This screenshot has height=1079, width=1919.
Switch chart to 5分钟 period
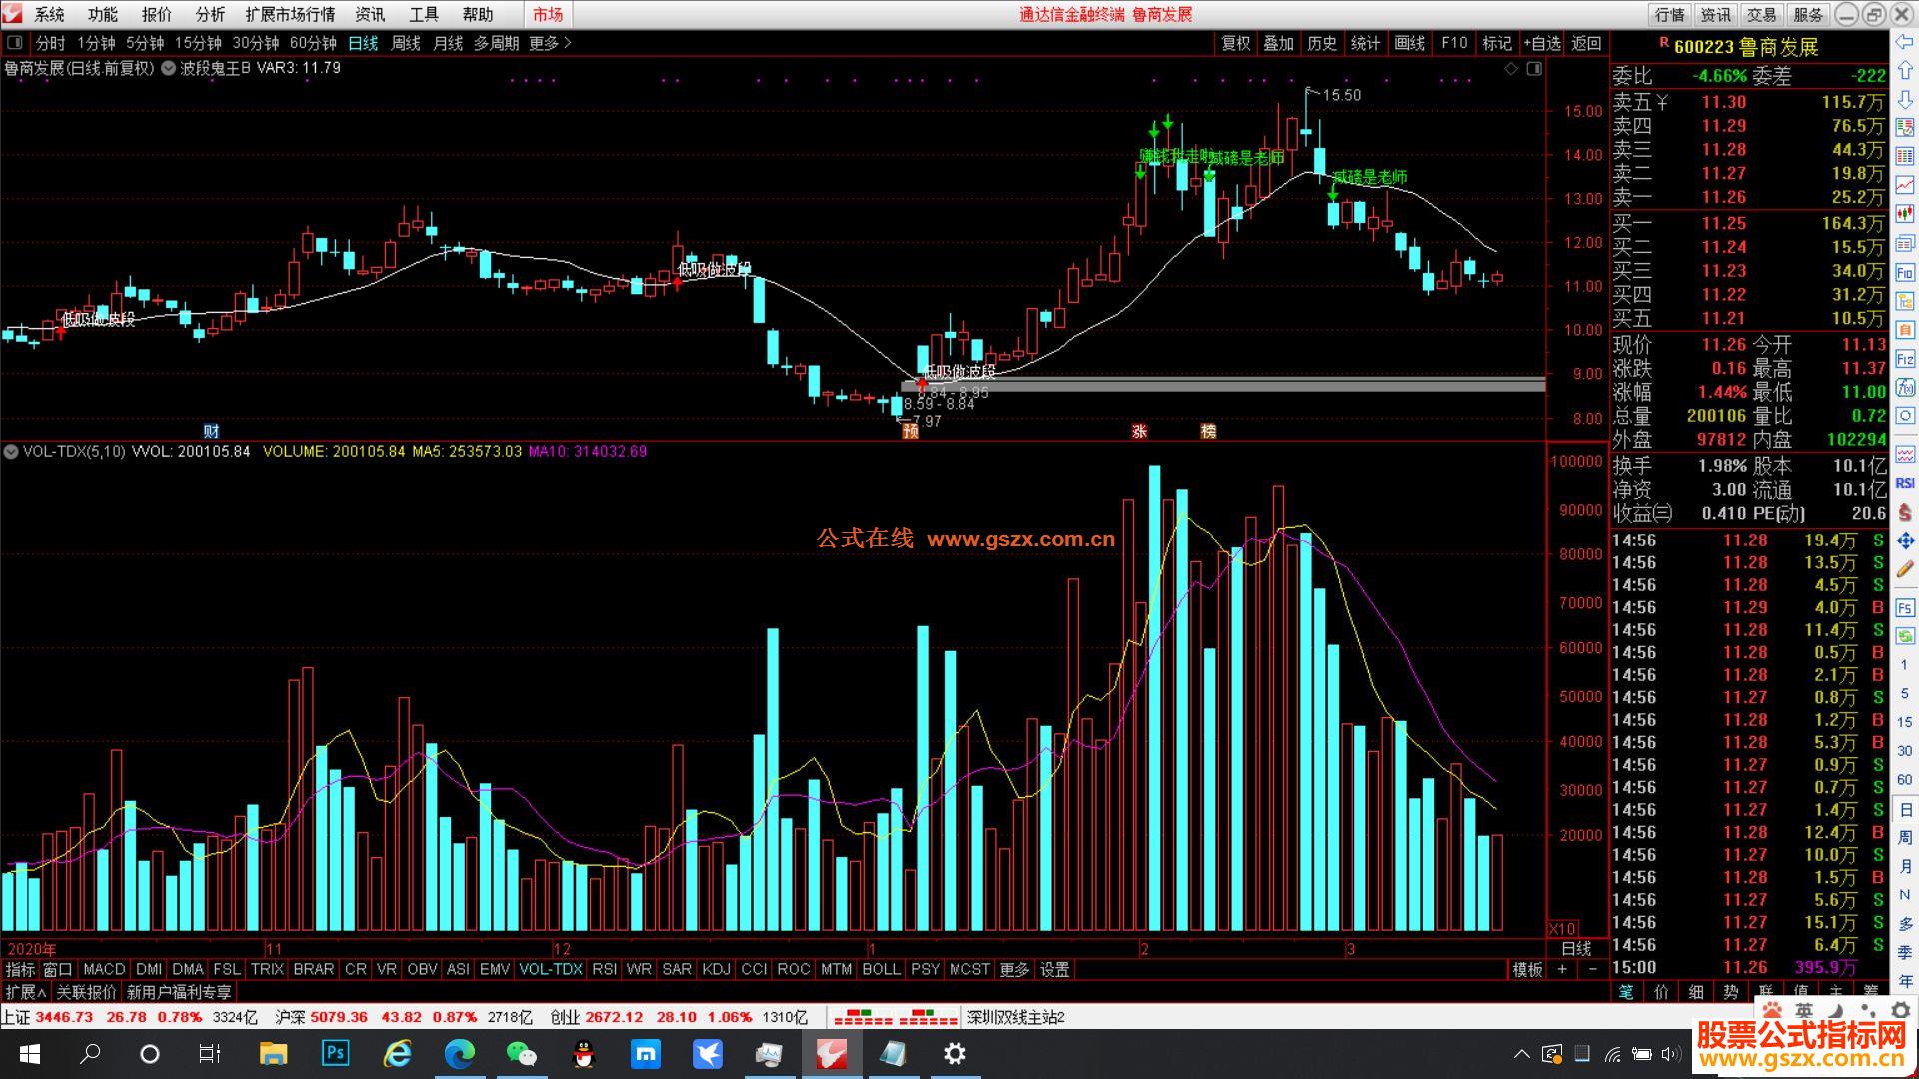(145, 43)
